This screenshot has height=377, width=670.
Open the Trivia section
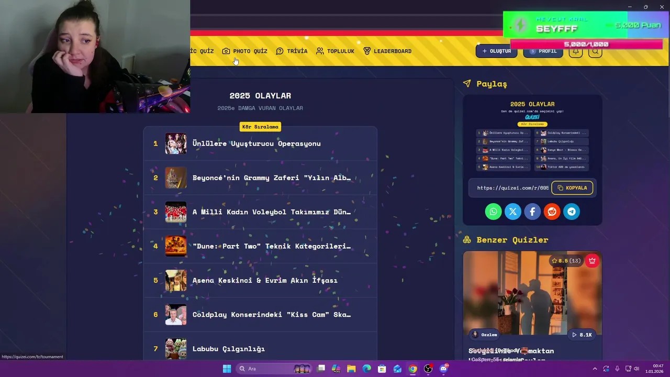click(292, 51)
